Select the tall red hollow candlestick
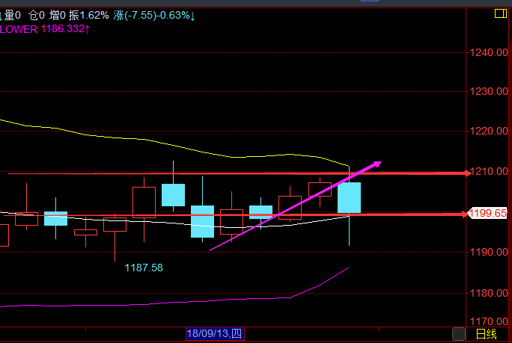Image resolution: width=512 pixels, height=343 pixels. click(144, 202)
